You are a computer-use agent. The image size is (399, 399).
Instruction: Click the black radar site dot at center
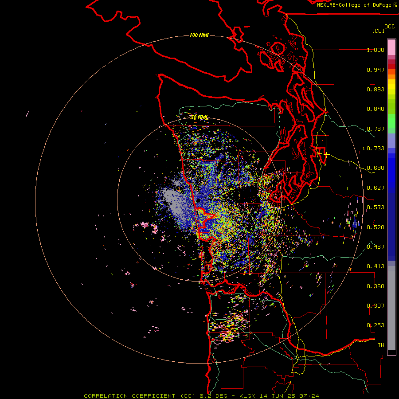(199, 200)
